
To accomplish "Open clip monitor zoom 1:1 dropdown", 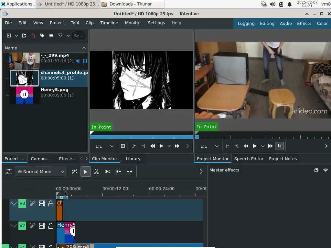I will pos(104,146).
